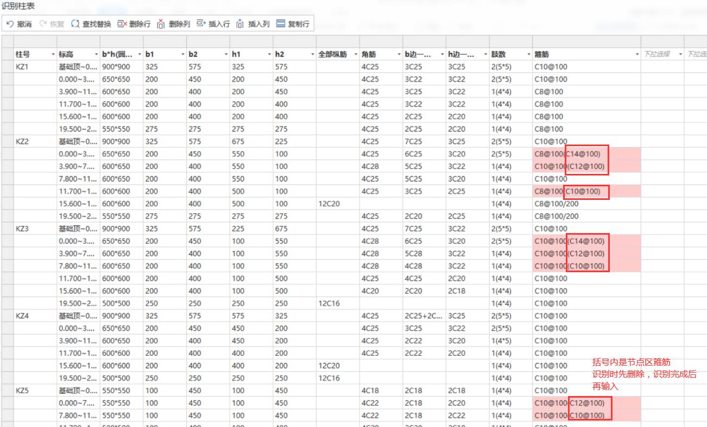The width and height of the screenshot is (707, 427).
Task: Open the b1 column header dropdown
Action: [182, 54]
